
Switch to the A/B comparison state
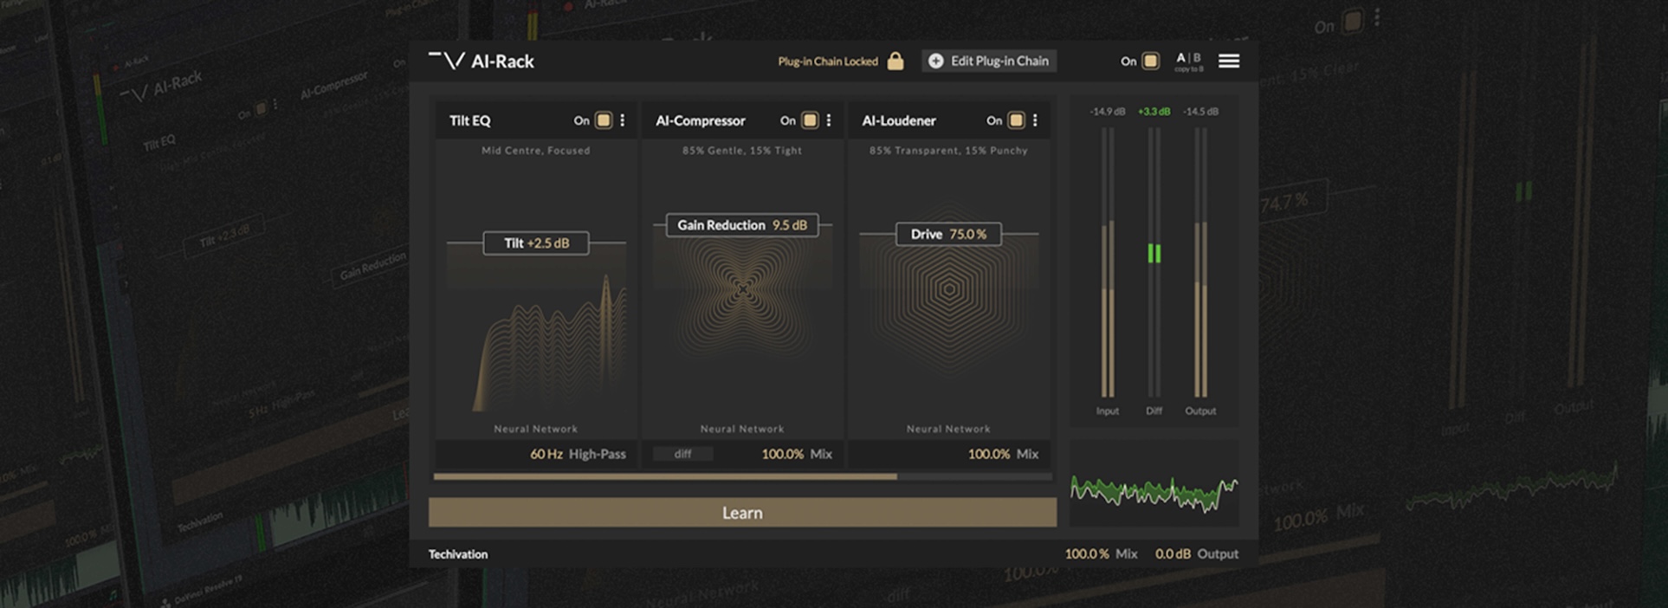click(x=1188, y=60)
